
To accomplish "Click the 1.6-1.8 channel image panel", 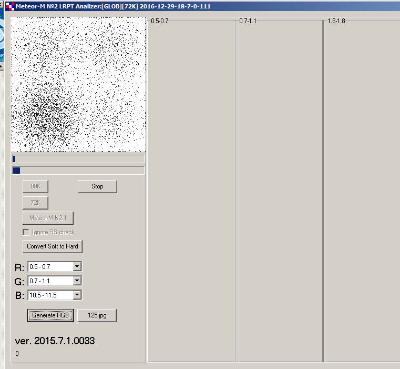I will tap(362, 191).
